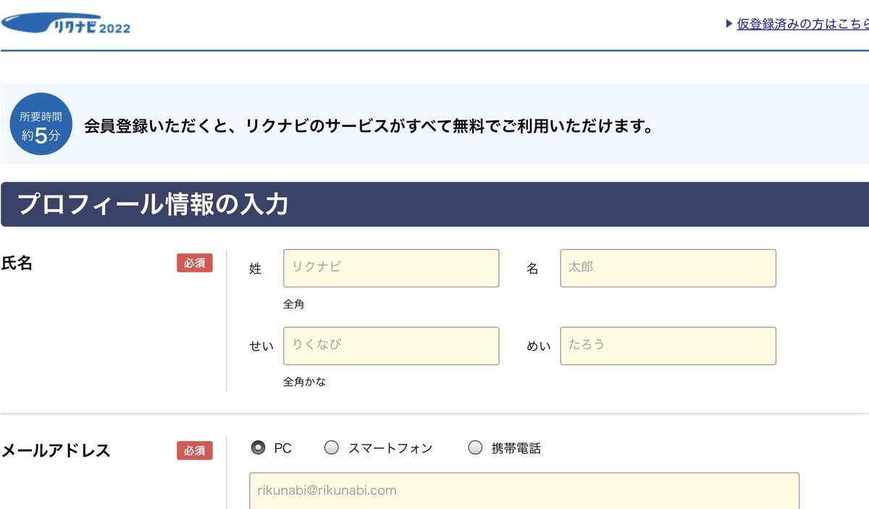Click the blue 所要時間約5分 circular badge
The height and width of the screenshot is (509, 869).
40,123
